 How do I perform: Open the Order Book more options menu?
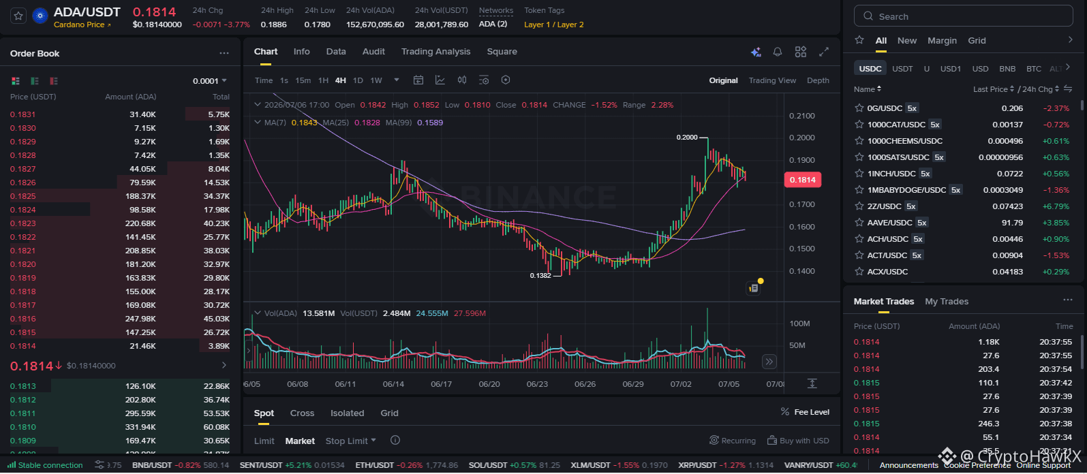224,53
